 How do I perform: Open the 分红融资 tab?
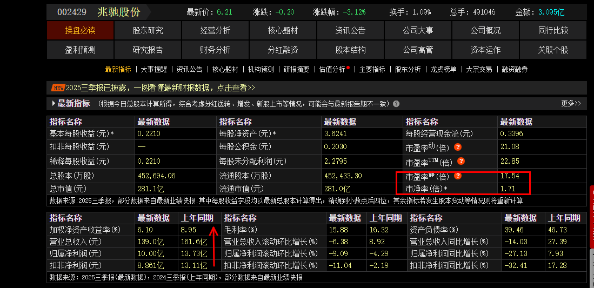pyautogui.click(x=283, y=50)
